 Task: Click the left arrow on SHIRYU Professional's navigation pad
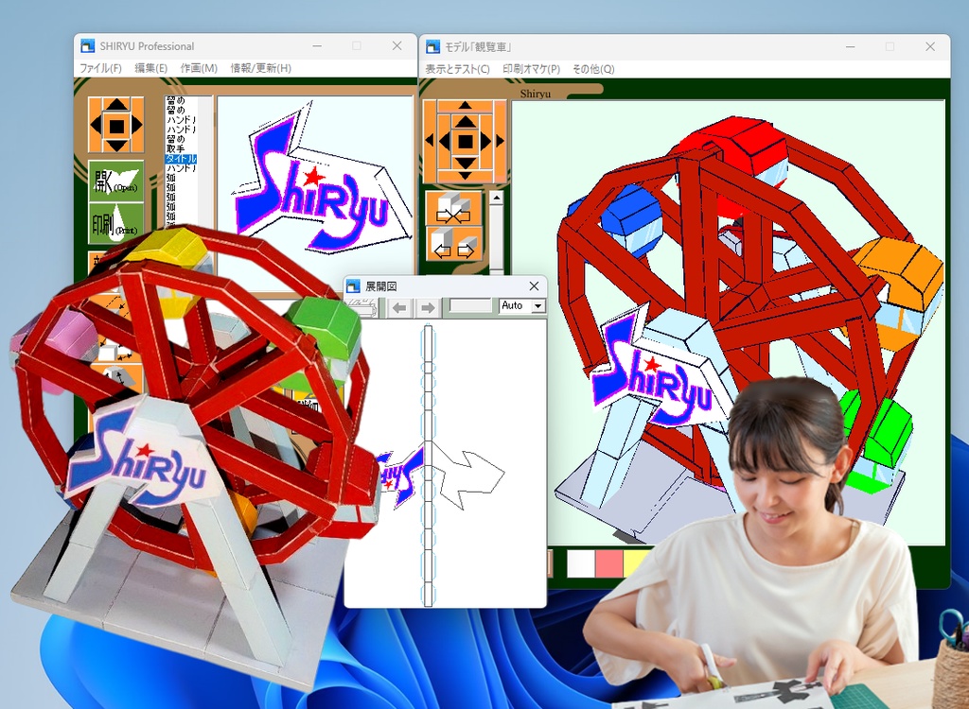[96, 126]
